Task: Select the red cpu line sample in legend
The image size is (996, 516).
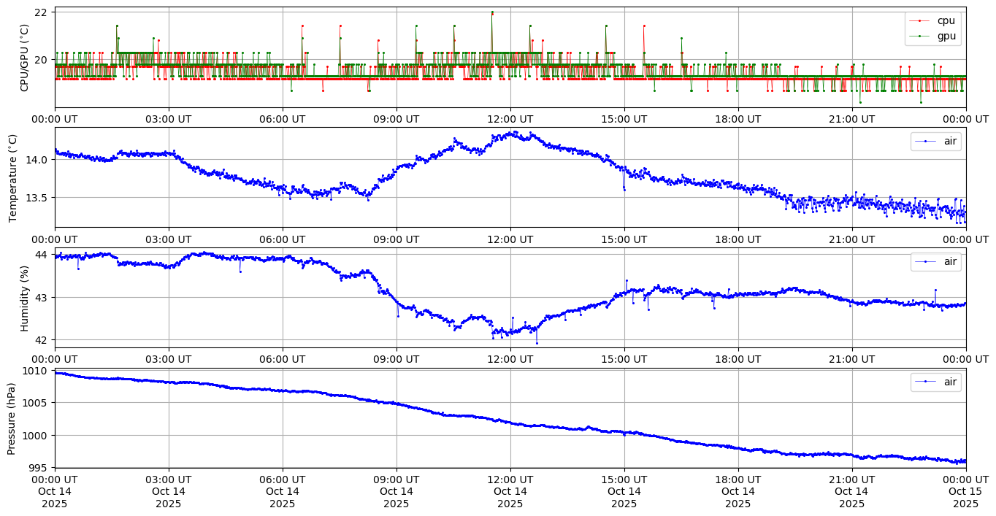Action: [x=920, y=21]
